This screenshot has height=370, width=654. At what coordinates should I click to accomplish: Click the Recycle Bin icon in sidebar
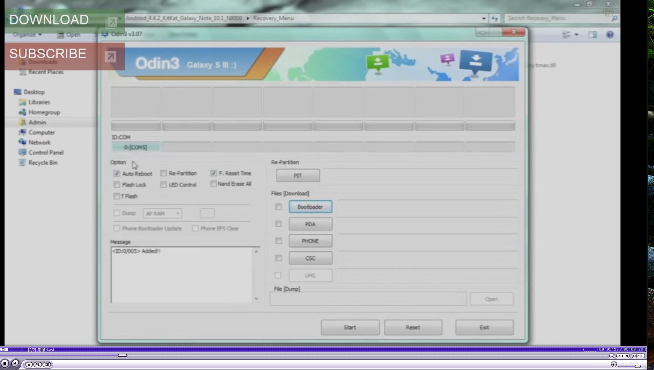[23, 163]
